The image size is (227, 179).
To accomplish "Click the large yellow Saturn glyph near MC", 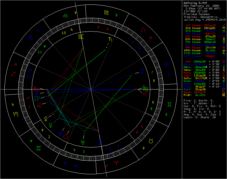I will 110,39.
